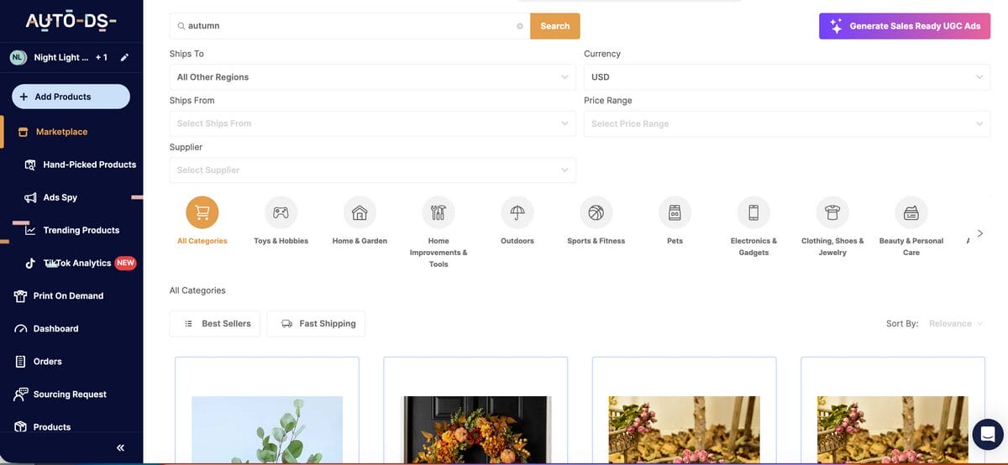Open the Print On Demand label
1008x465 pixels.
(x=68, y=295)
